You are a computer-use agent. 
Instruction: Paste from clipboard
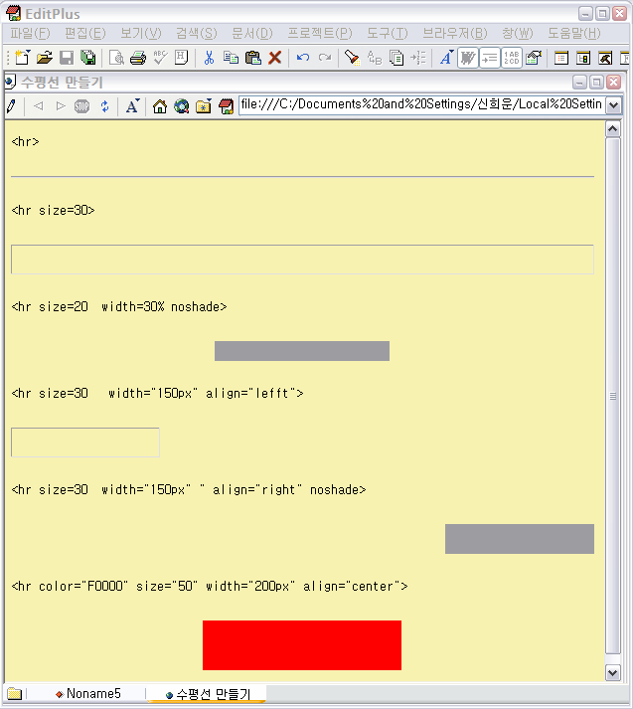253,58
